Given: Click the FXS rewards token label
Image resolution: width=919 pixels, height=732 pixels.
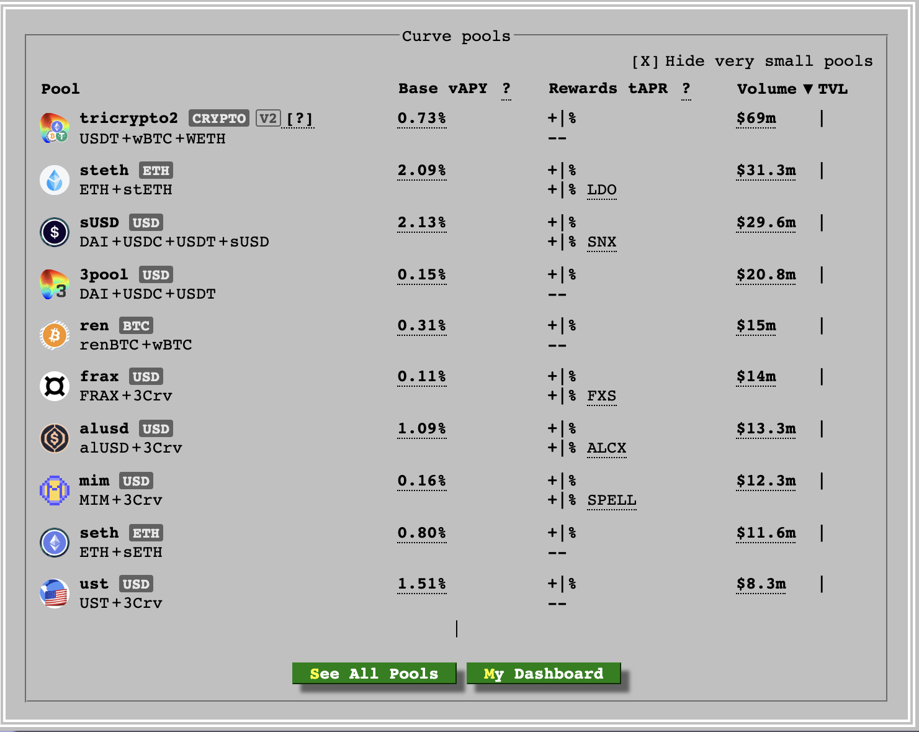Looking at the screenshot, I should pyautogui.click(x=602, y=396).
